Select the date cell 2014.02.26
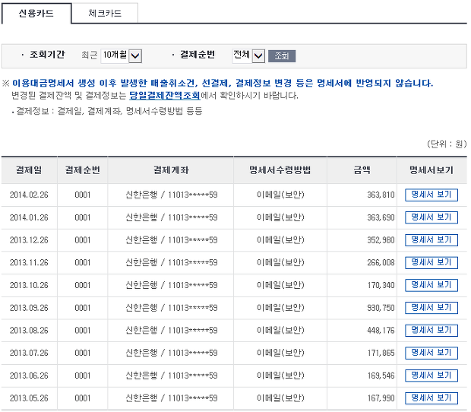 [29, 195]
